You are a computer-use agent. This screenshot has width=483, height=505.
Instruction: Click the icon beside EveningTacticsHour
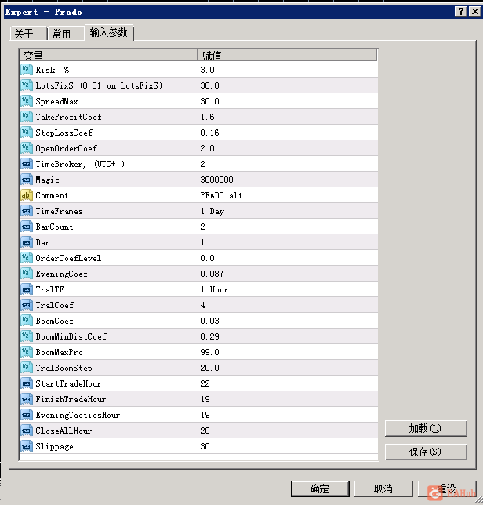(27, 415)
